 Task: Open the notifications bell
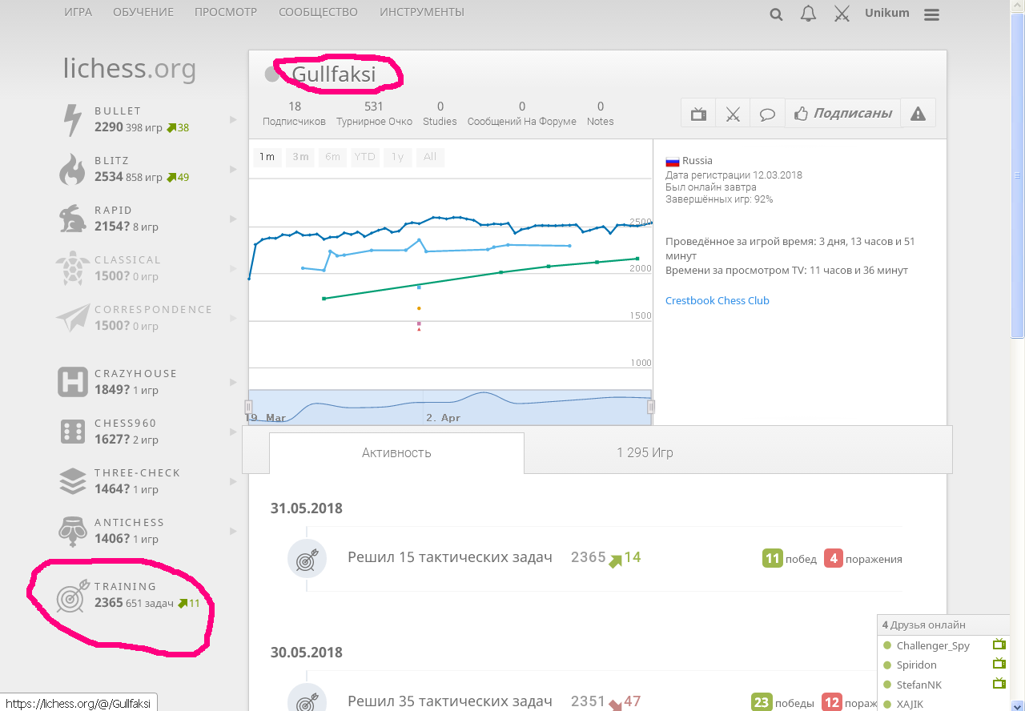click(x=809, y=14)
